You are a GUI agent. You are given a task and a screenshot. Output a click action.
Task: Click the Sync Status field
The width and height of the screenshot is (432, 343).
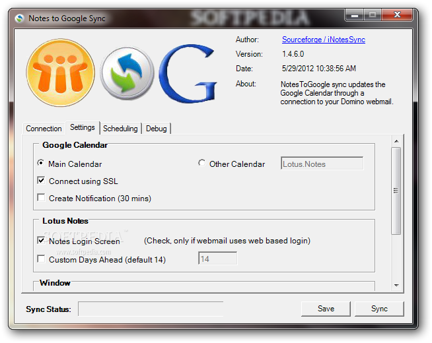coord(151,309)
